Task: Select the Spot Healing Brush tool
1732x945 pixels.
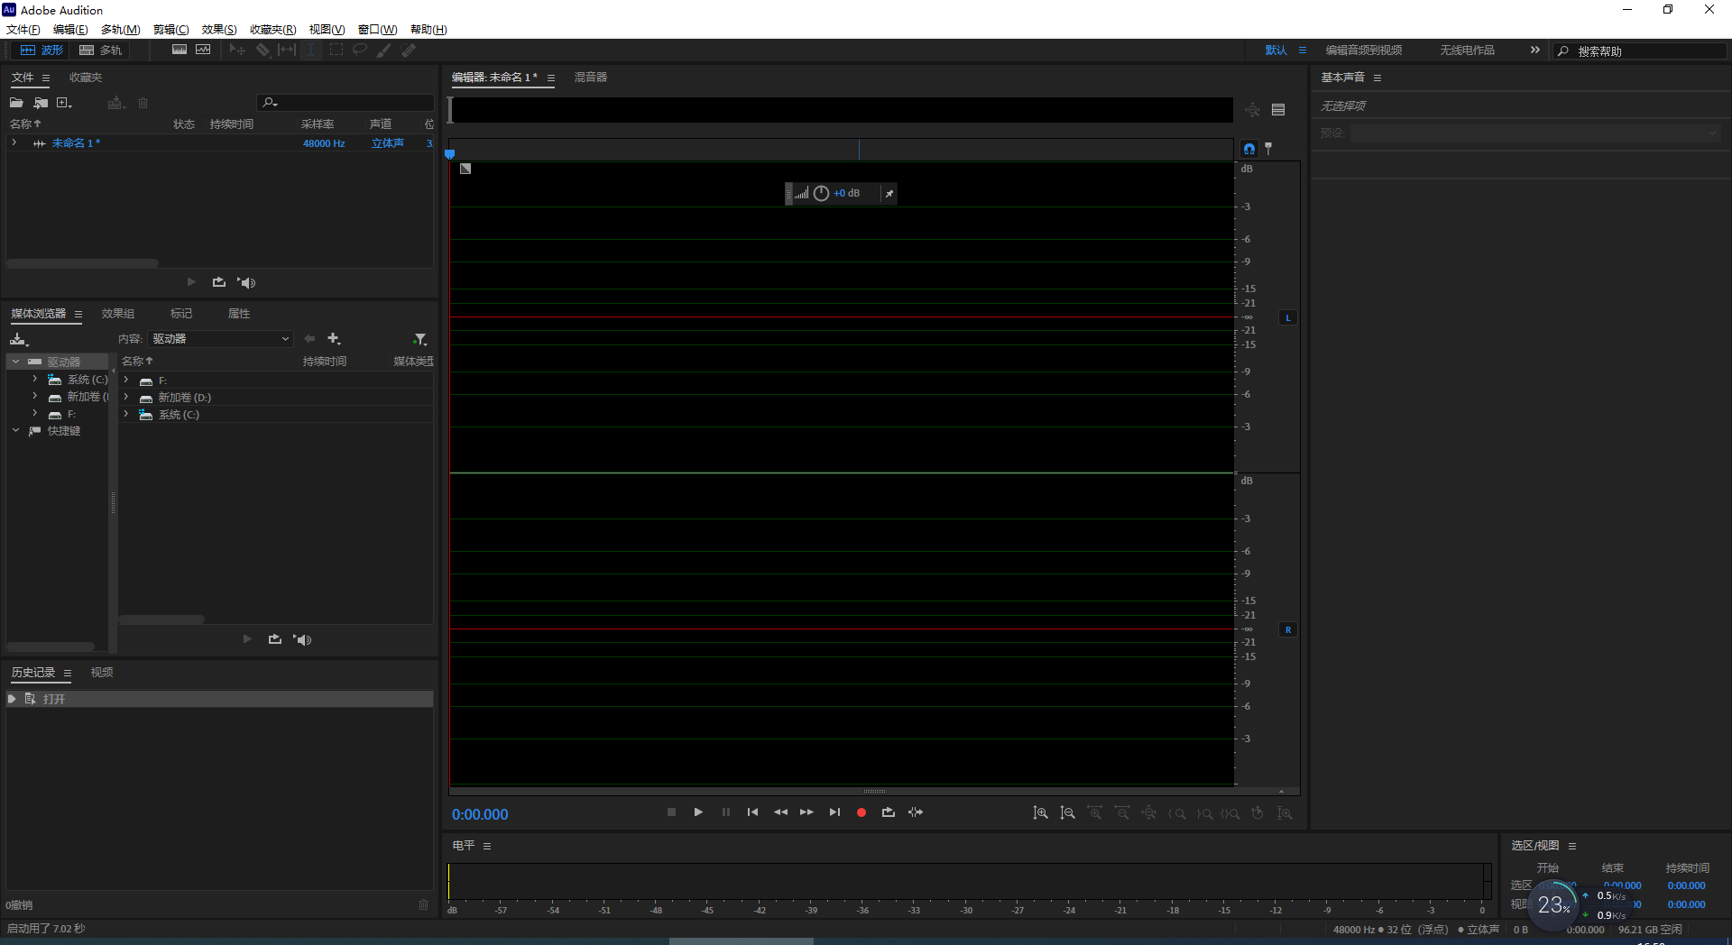Action: point(408,50)
